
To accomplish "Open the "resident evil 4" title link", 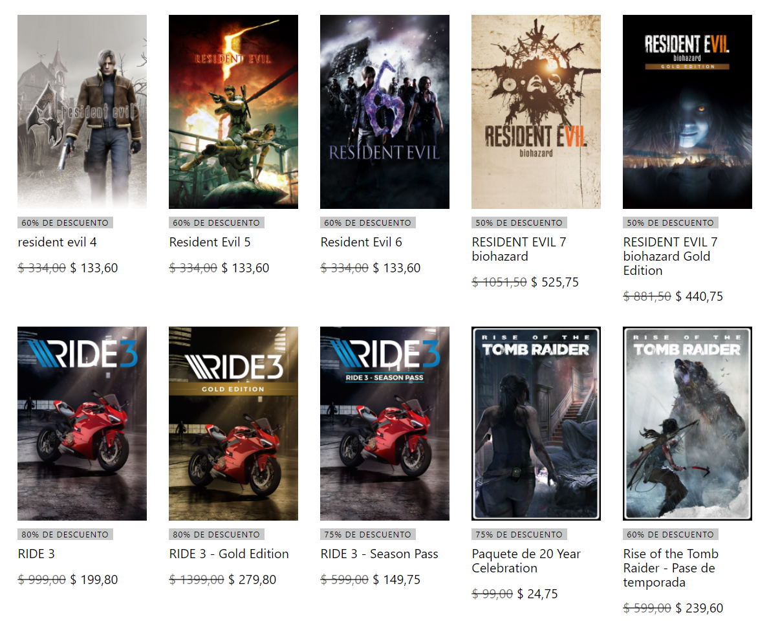I will pyautogui.click(x=58, y=243).
